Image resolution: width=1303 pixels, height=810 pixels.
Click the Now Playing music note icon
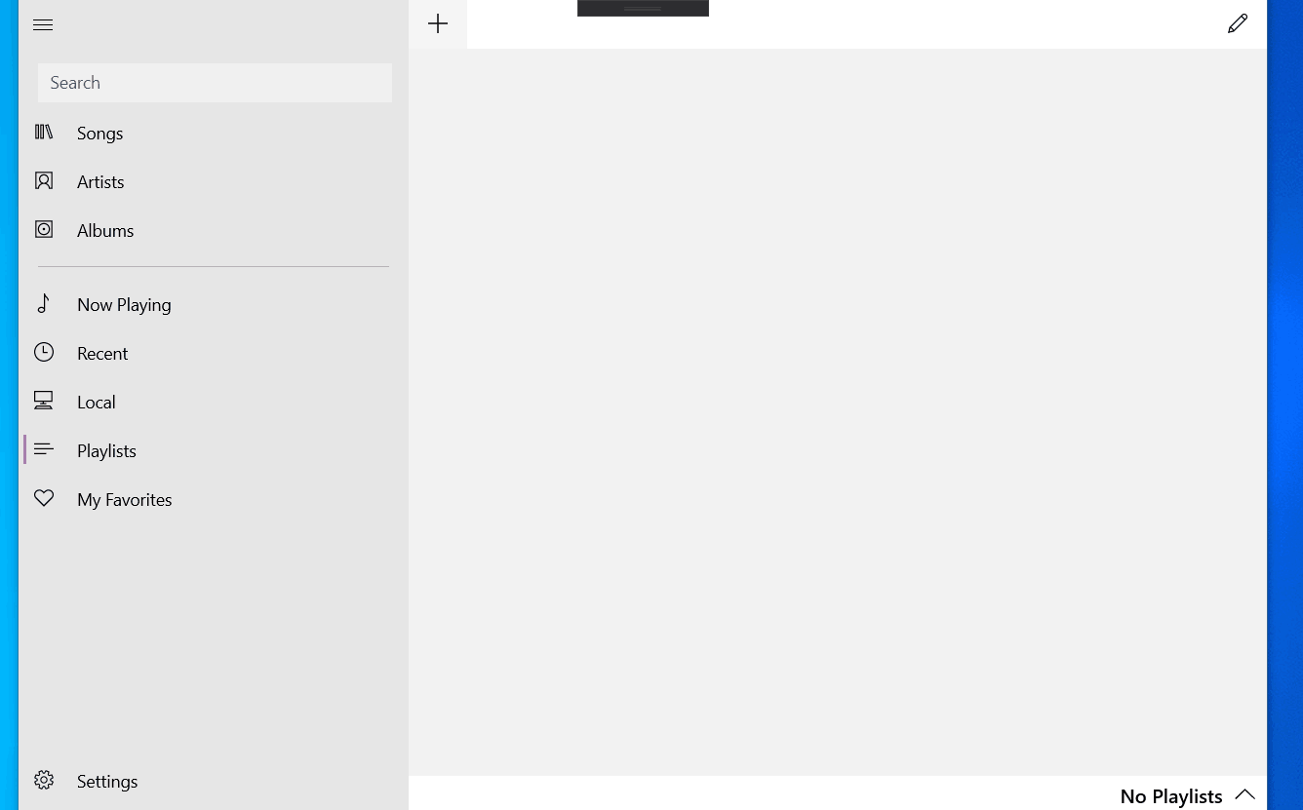tap(44, 303)
